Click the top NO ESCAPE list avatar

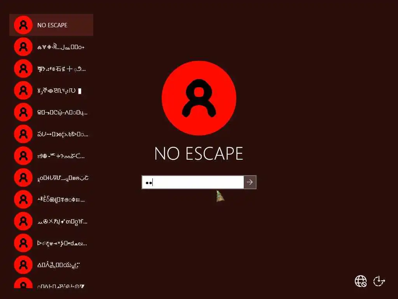23,25
